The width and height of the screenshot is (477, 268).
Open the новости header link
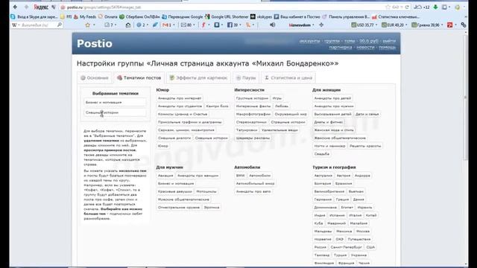(365, 47)
